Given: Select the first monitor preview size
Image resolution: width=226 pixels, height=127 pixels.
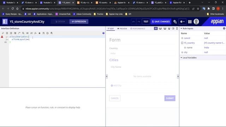Looking at the screenshot, I should [160, 29].
